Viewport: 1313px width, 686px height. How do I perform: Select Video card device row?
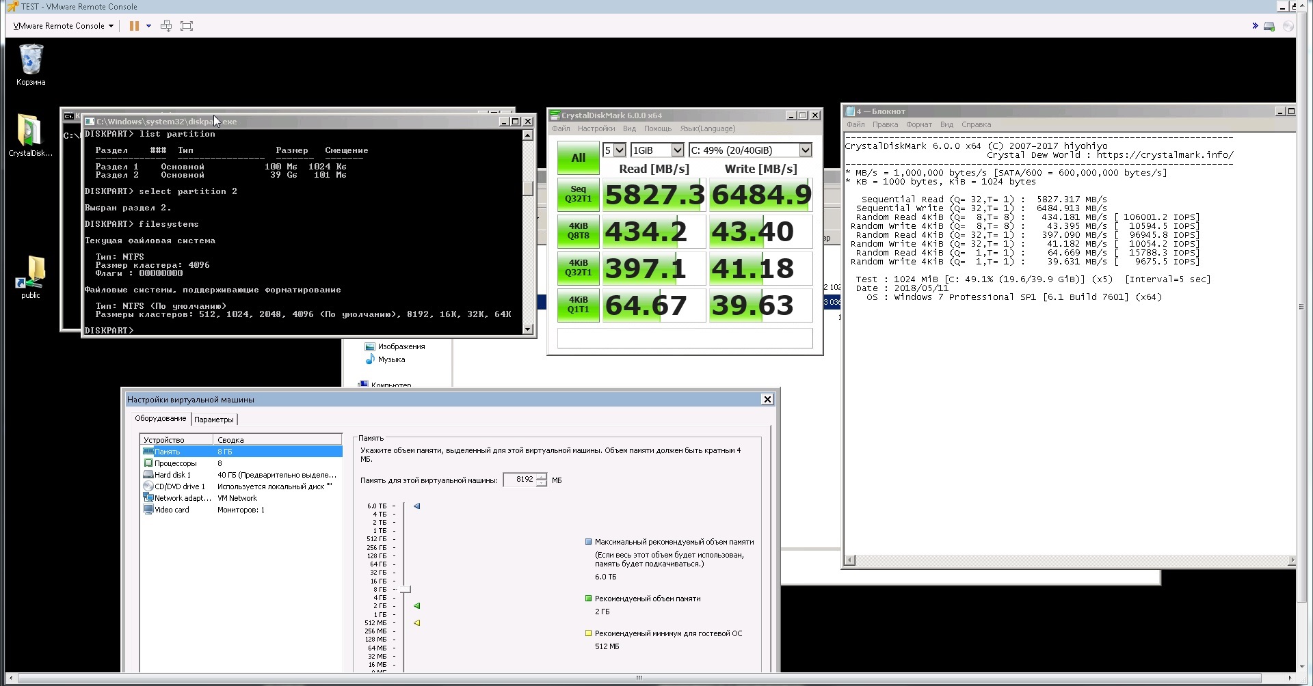(x=241, y=510)
